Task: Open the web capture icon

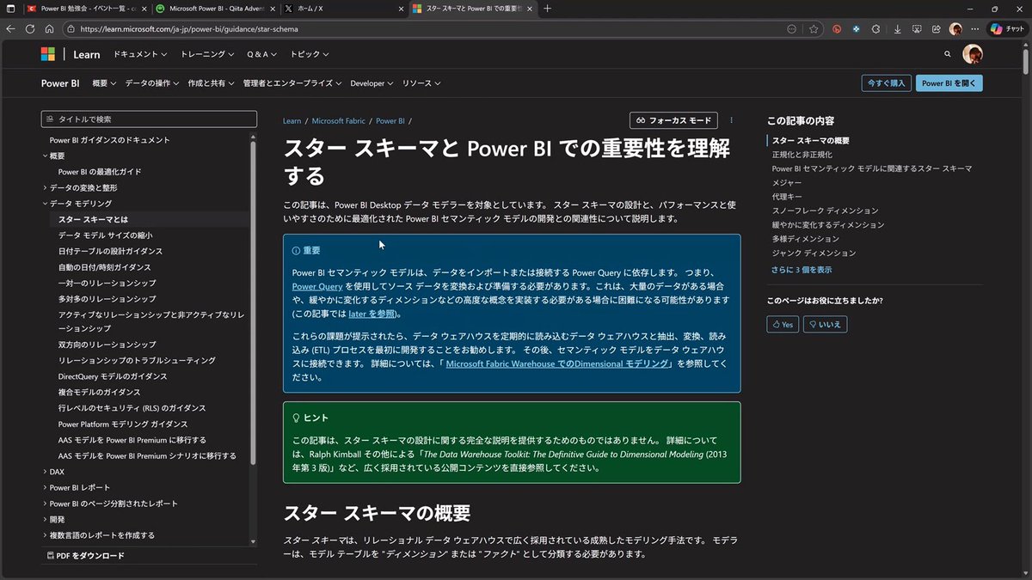Action: [x=917, y=28]
